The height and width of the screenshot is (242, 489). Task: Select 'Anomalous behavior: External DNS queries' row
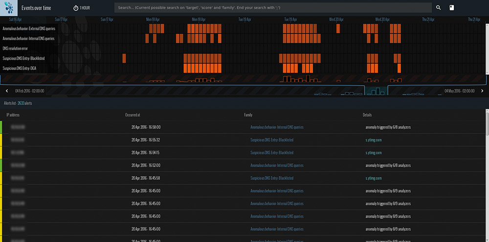(28, 29)
